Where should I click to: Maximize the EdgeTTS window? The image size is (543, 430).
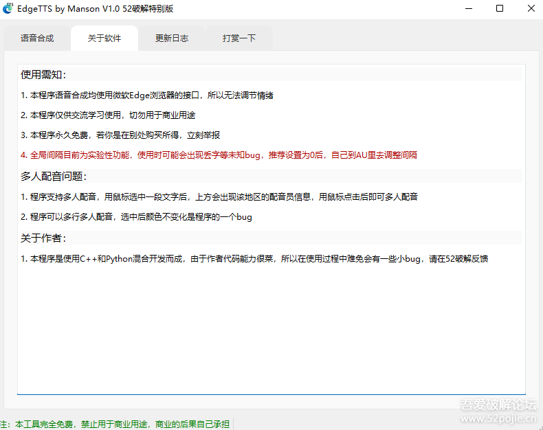pos(500,8)
